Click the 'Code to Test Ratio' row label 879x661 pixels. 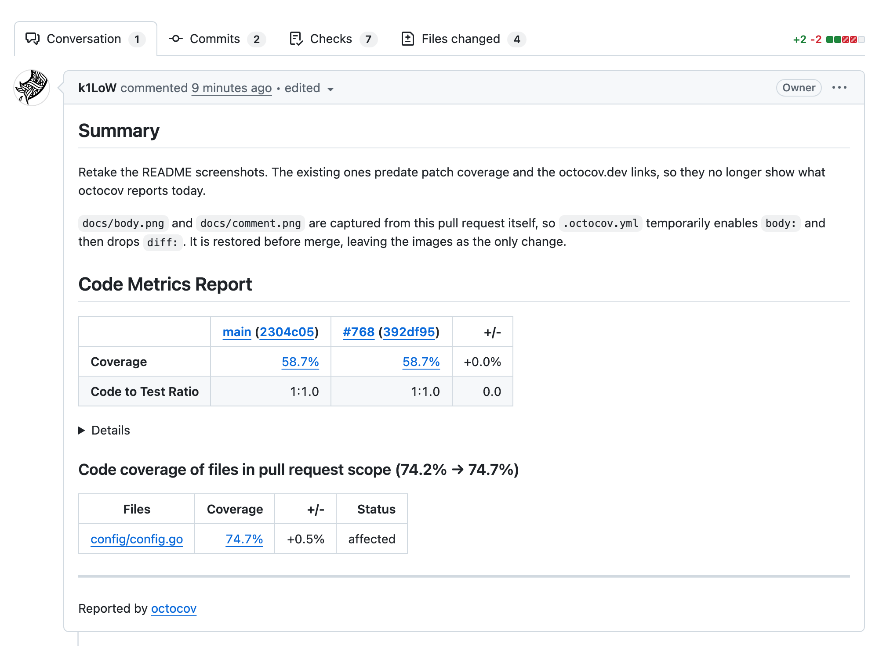point(145,392)
